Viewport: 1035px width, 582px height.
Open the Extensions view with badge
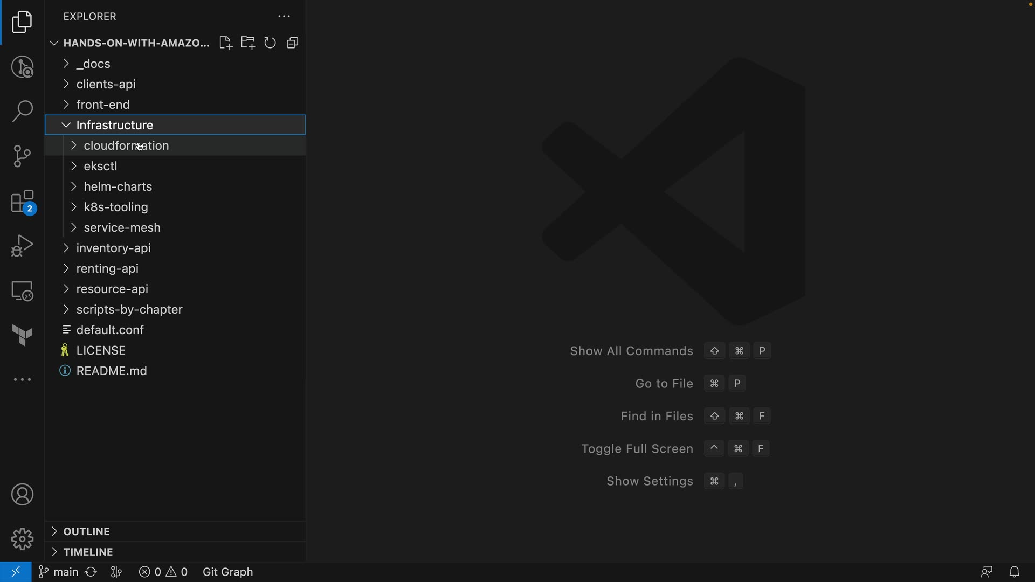click(x=22, y=202)
